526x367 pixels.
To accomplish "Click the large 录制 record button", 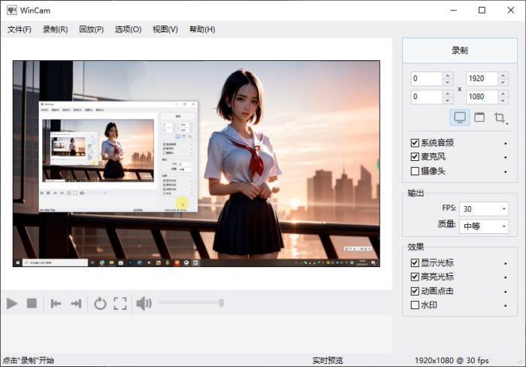I will pyautogui.click(x=460, y=51).
